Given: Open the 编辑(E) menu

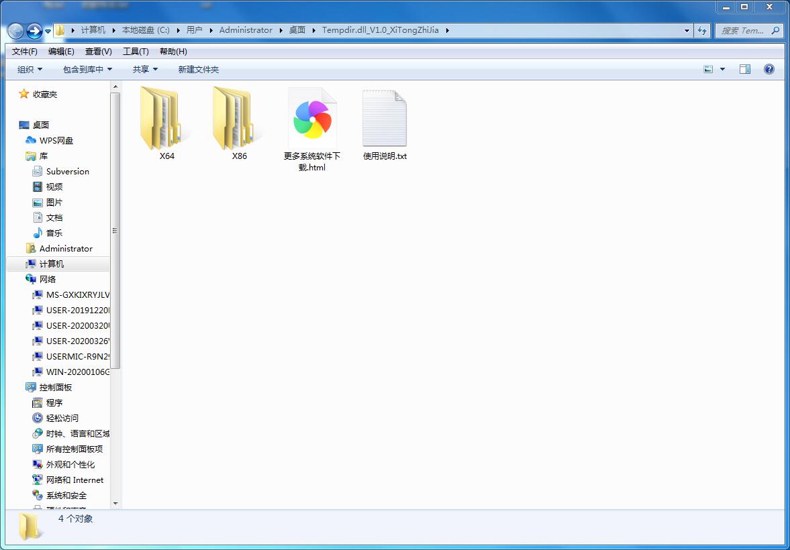Looking at the screenshot, I should tap(62, 52).
